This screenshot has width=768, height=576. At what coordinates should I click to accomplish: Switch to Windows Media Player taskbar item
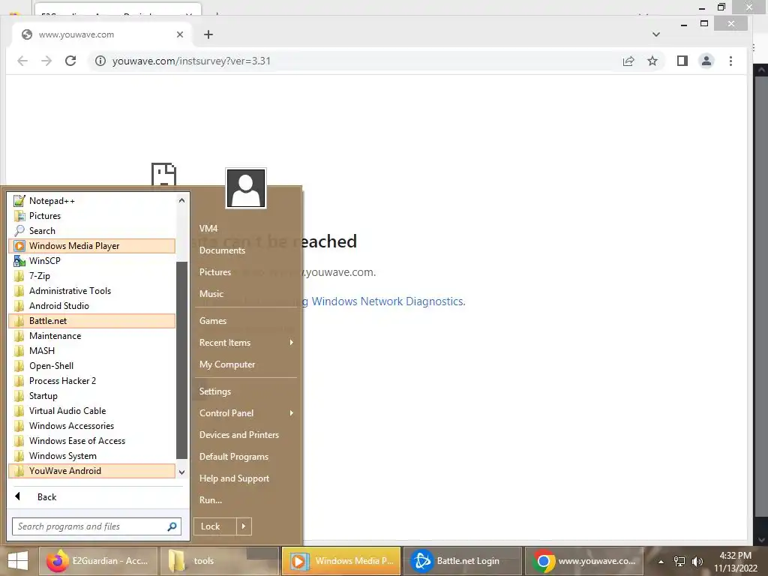tap(341, 561)
